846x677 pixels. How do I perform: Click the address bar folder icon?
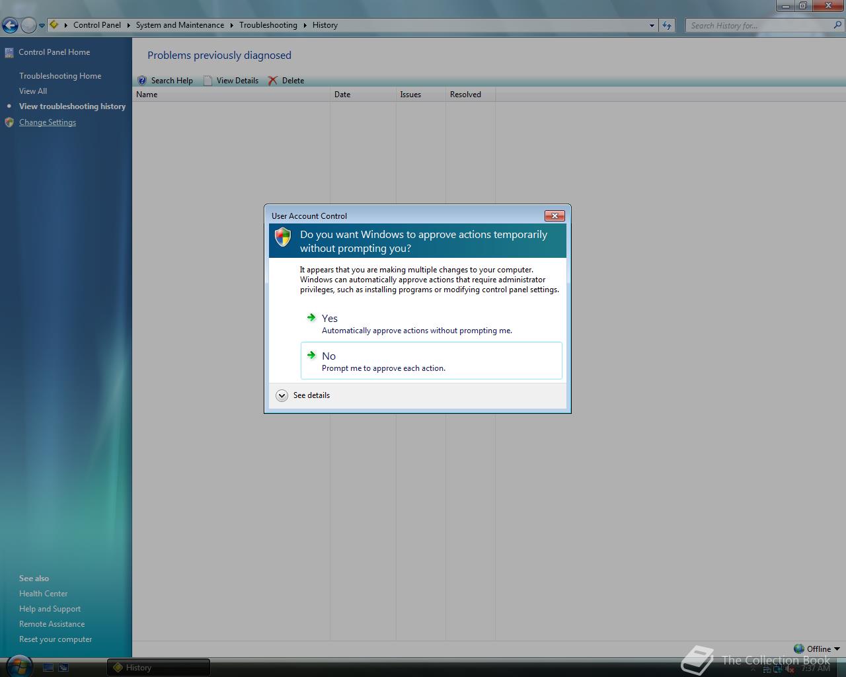[54, 25]
